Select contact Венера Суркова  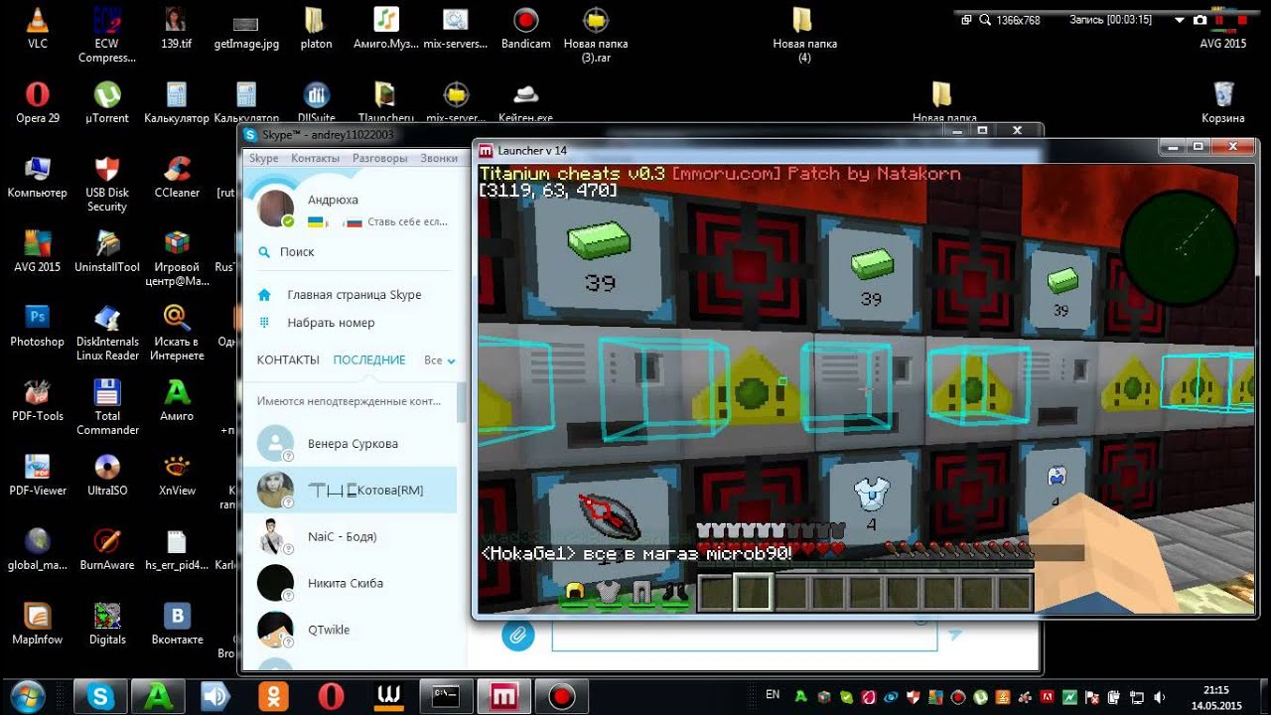coord(350,444)
